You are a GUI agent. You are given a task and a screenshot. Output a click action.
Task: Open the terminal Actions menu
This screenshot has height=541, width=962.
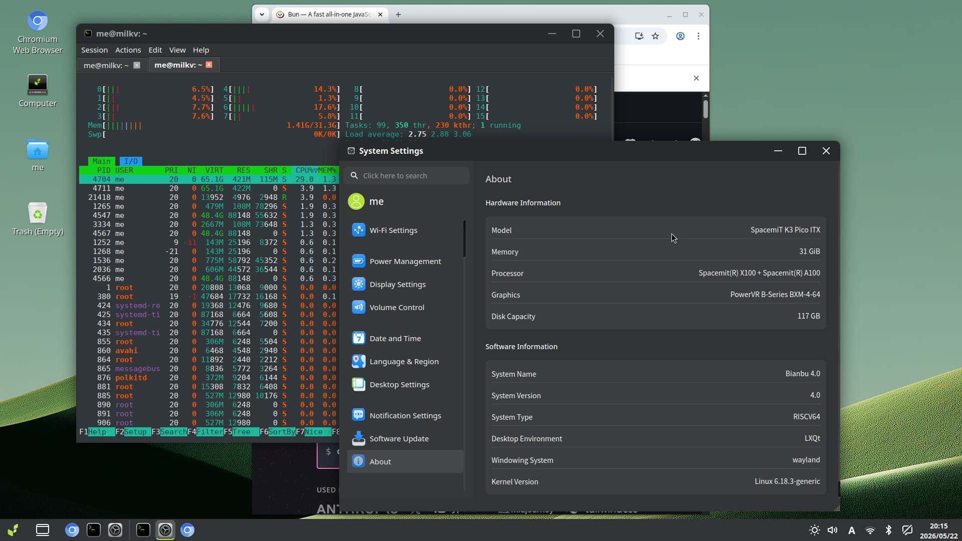click(128, 50)
